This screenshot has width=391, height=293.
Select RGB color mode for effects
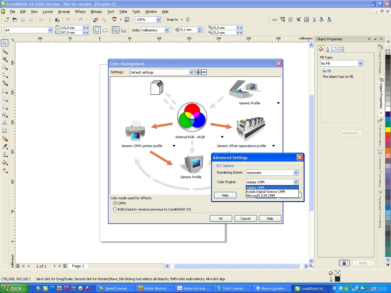coord(115,209)
